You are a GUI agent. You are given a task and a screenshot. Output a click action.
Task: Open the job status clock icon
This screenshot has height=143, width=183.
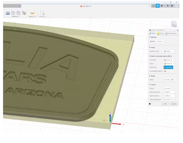point(162,6)
